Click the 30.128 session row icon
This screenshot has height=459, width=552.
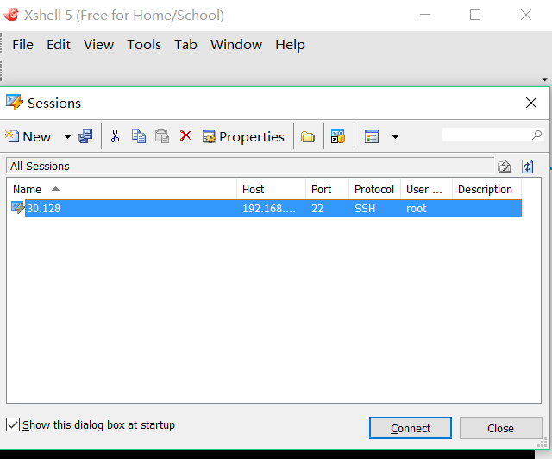coord(17,207)
